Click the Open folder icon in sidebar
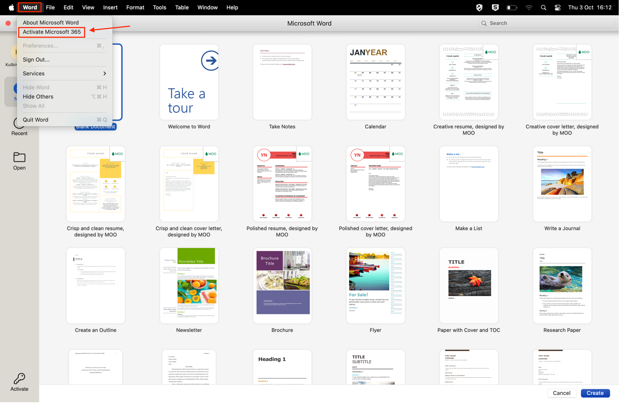The width and height of the screenshot is (621, 404). tap(19, 158)
